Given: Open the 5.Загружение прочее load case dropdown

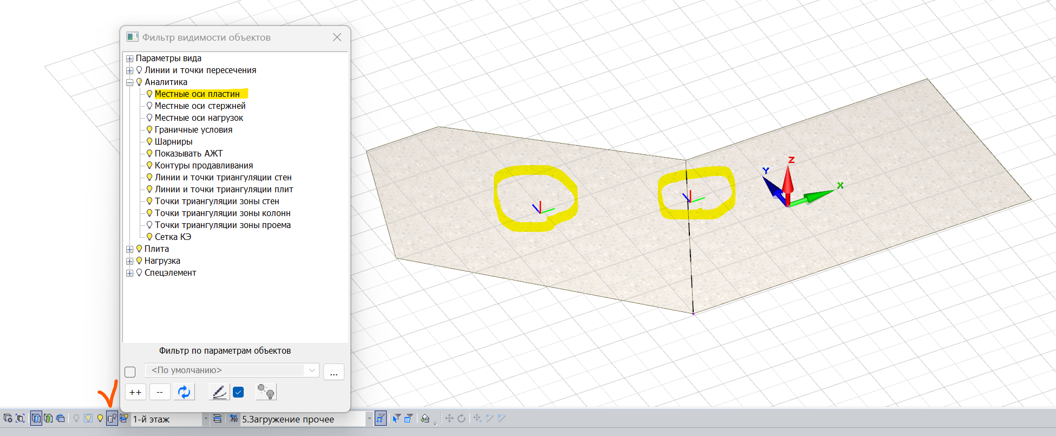Looking at the screenshot, I should [x=369, y=419].
